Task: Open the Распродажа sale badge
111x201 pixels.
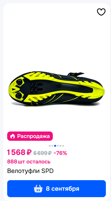Action: [30, 136]
